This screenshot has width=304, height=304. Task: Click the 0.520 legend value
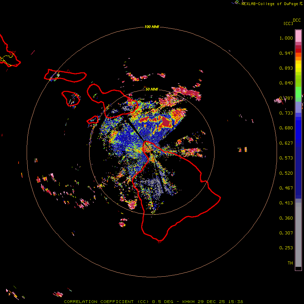(x=286, y=173)
